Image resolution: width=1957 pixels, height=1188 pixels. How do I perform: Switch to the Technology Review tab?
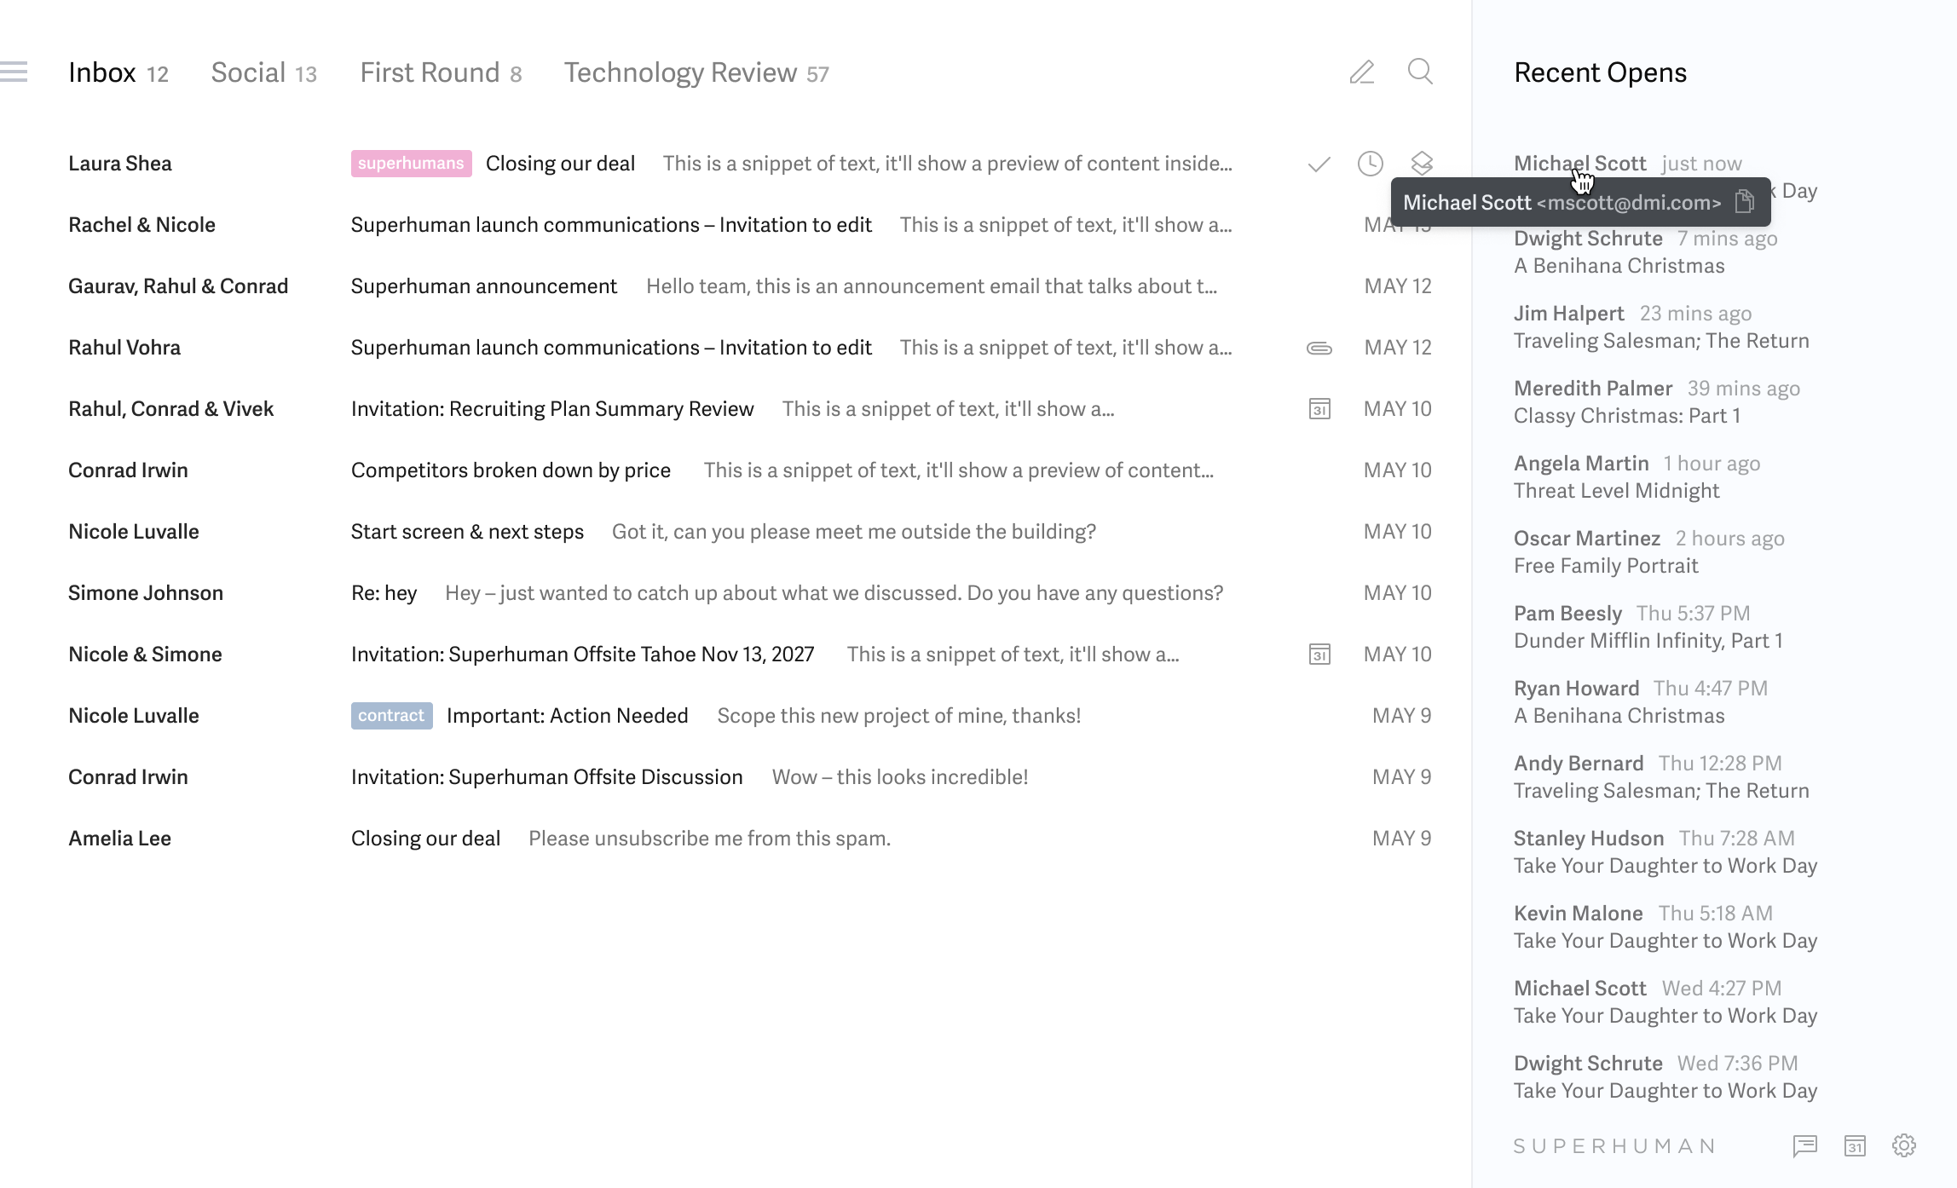tap(696, 73)
